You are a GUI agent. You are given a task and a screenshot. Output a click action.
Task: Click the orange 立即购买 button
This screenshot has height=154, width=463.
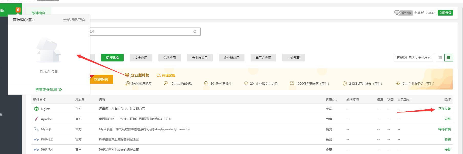101,79
